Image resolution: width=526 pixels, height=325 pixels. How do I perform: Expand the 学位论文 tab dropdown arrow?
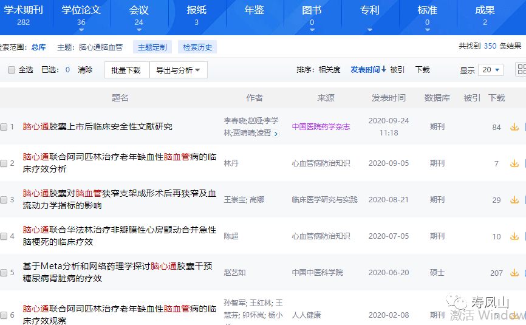(x=81, y=30)
